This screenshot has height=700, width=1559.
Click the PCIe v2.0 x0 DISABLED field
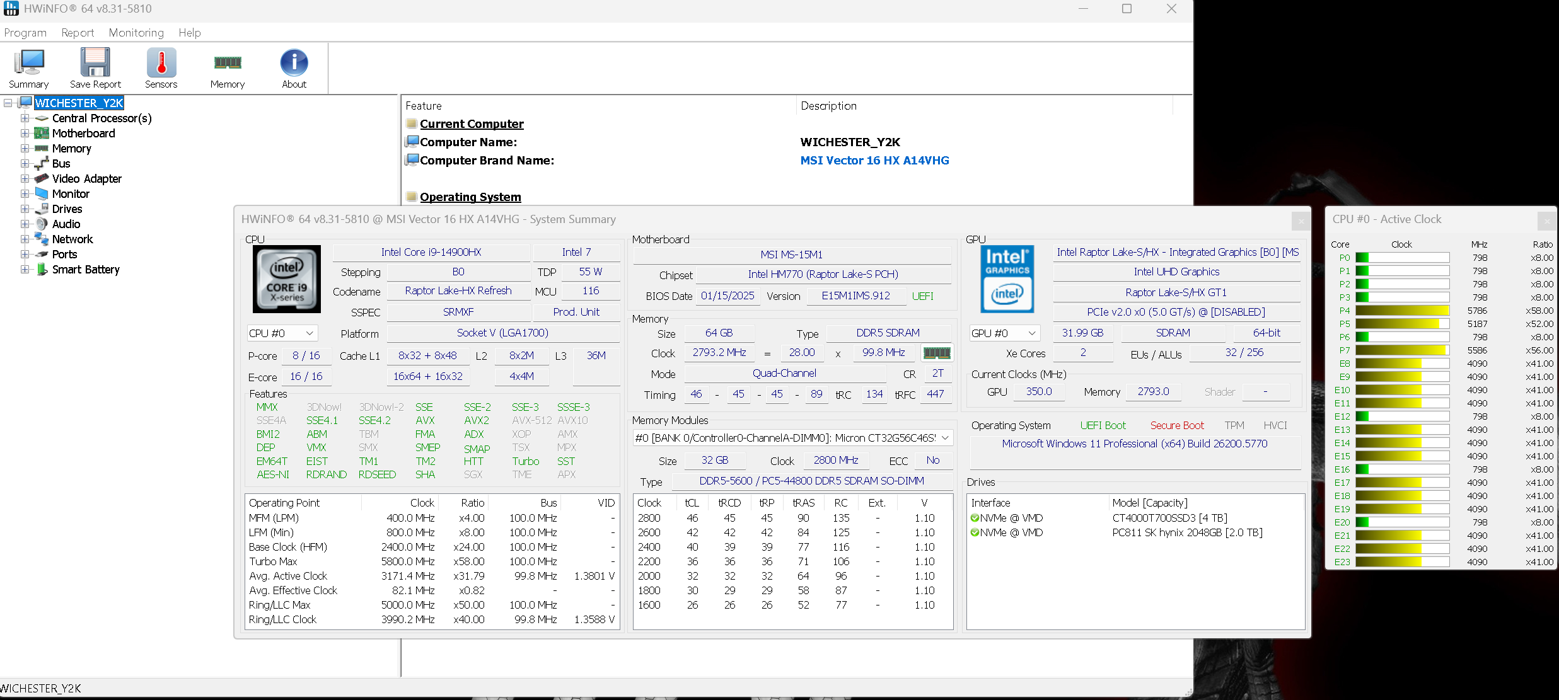pyautogui.click(x=1176, y=313)
